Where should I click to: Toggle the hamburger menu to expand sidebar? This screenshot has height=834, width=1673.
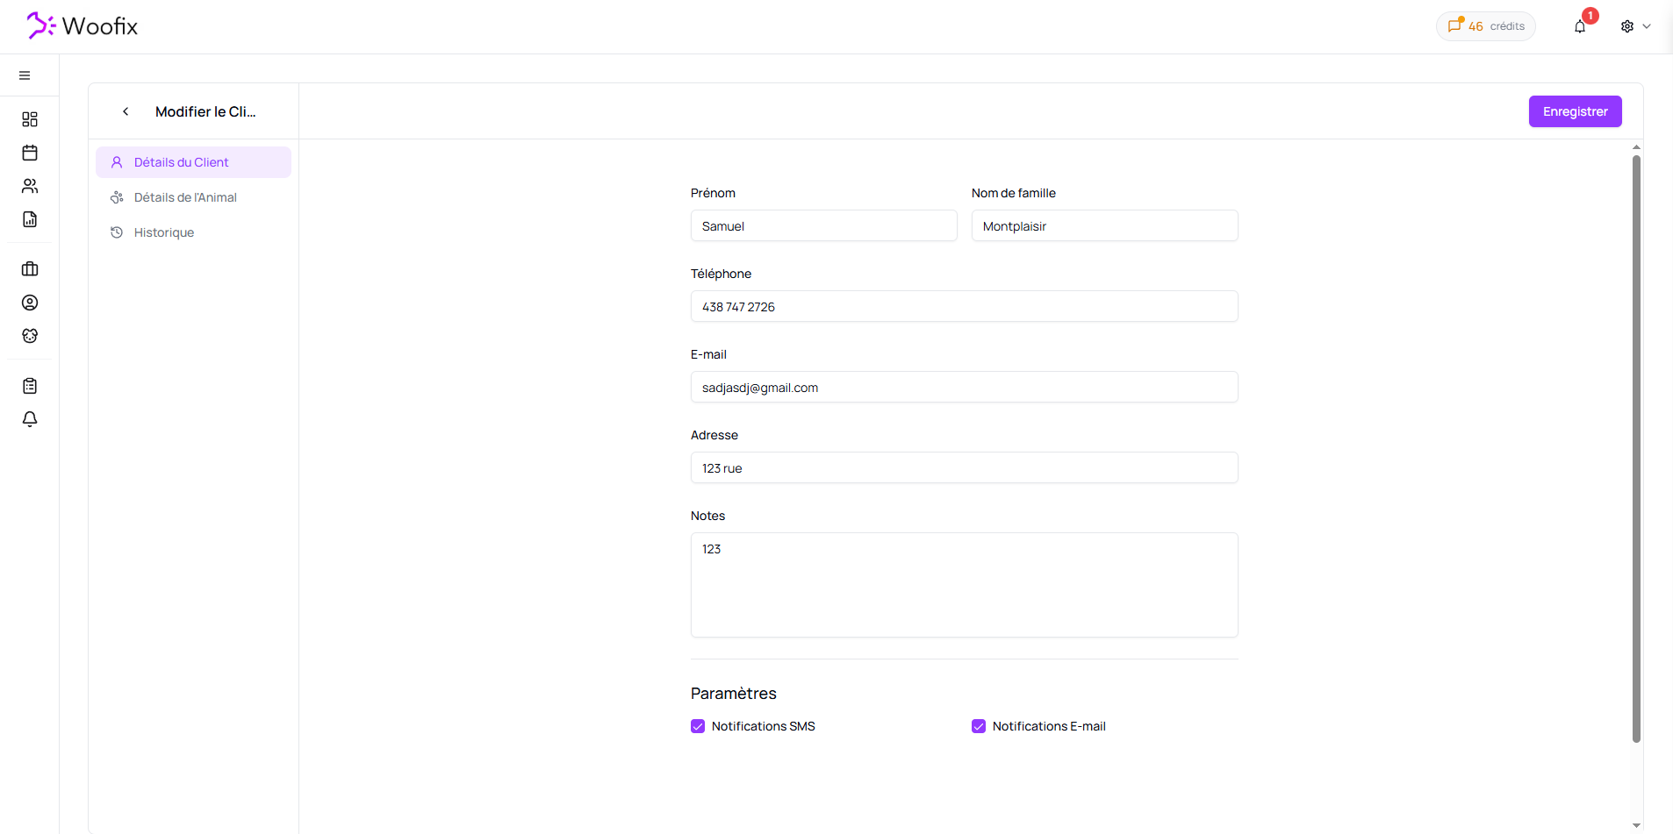tap(25, 75)
